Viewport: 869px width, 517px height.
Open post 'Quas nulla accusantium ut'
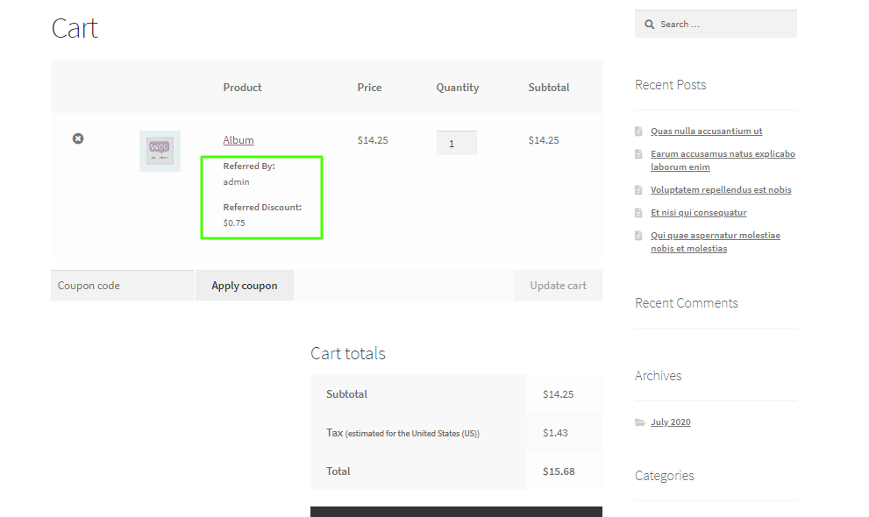[x=706, y=131]
